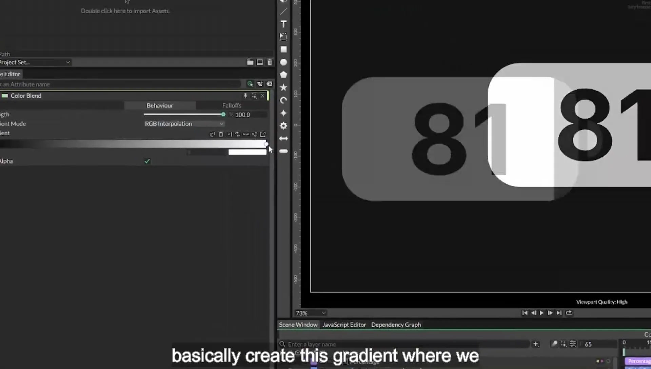Switch to the Behaviour tab
The height and width of the screenshot is (369, 651).
pos(160,105)
